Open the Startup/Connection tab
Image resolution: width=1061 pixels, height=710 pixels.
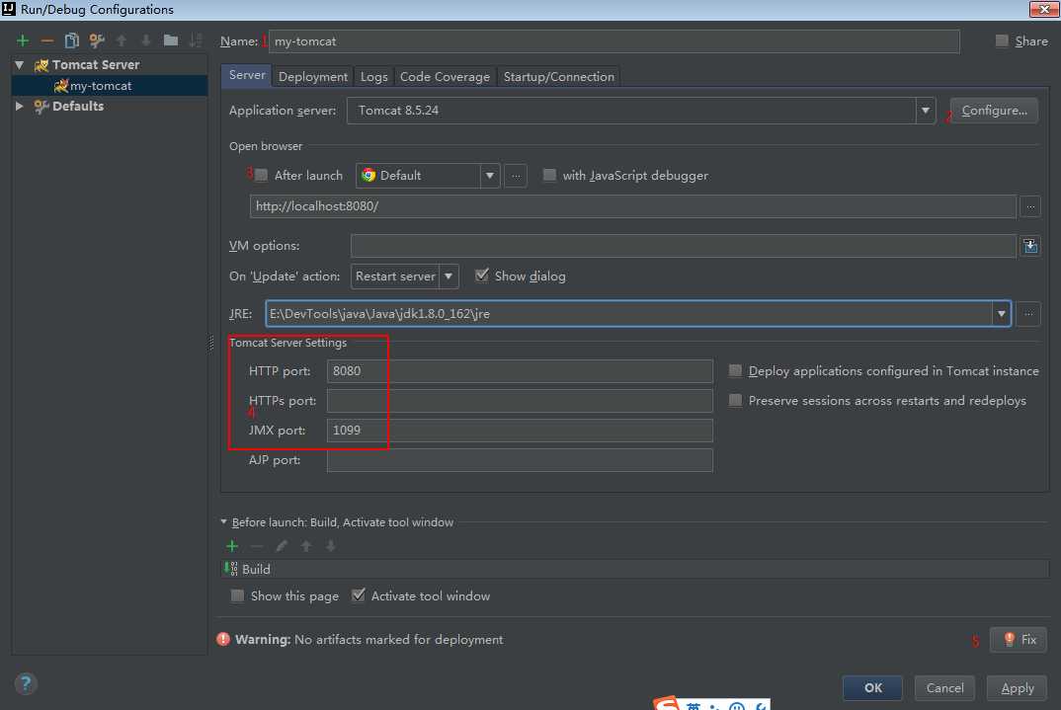[559, 77]
